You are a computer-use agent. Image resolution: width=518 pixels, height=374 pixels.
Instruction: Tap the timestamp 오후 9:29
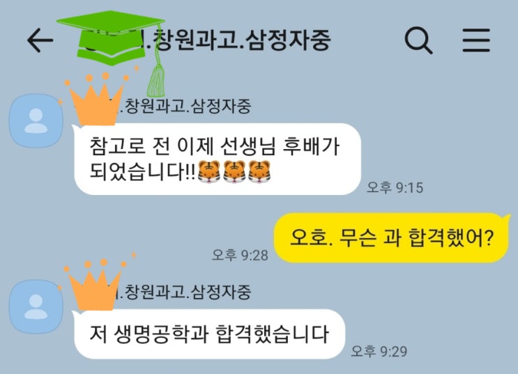coord(379,351)
